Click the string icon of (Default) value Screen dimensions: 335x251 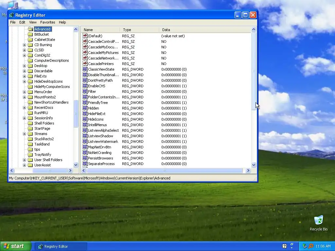click(85, 36)
